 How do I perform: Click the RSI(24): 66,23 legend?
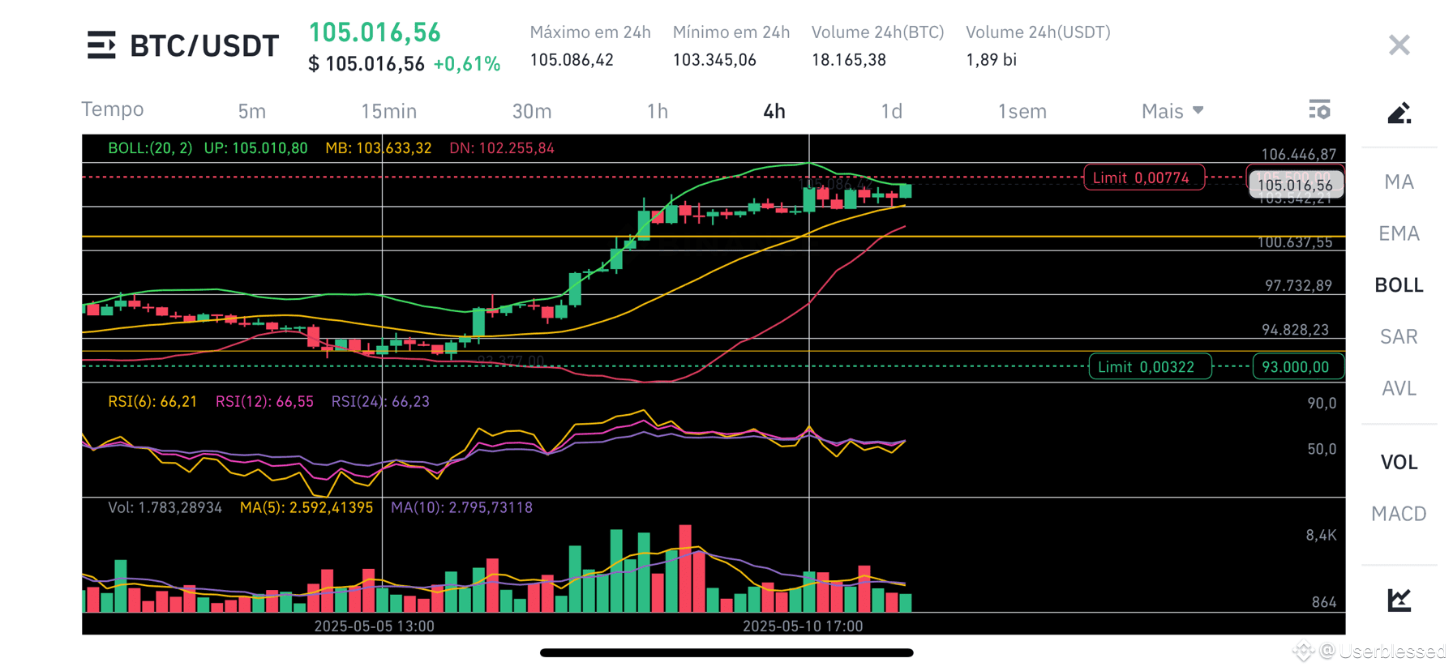pos(380,402)
